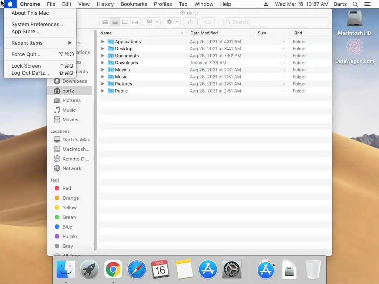Expand the Documents folder row
The image size is (379, 284).
pos(103,55)
